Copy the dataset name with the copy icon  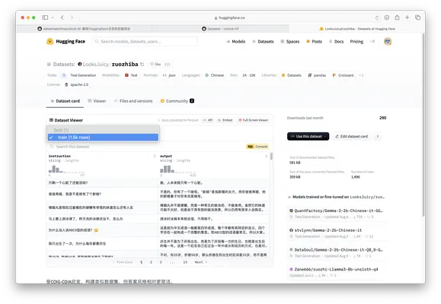[x=142, y=65]
